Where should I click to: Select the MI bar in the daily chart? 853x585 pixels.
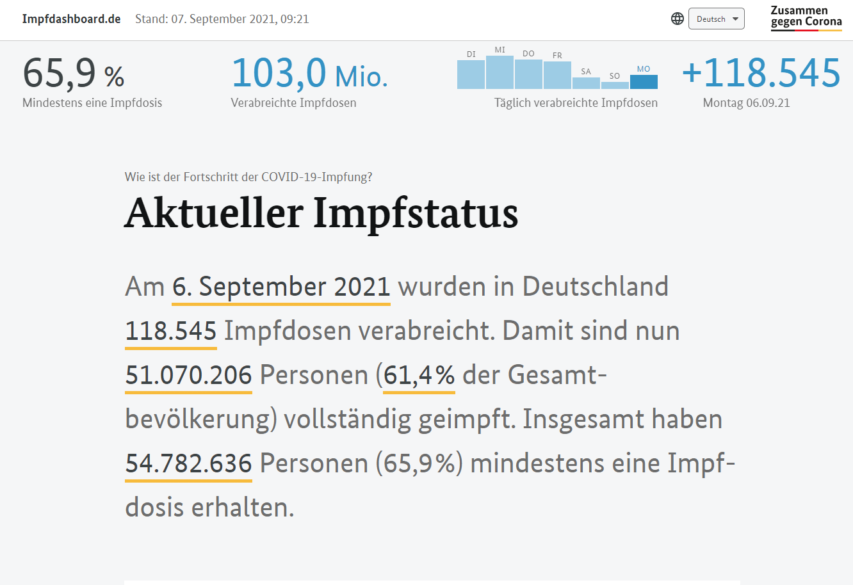coord(500,72)
